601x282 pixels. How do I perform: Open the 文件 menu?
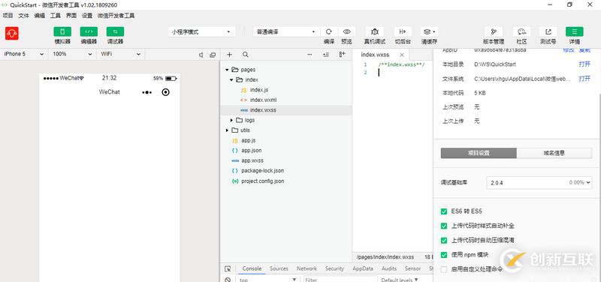click(x=24, y=16)
